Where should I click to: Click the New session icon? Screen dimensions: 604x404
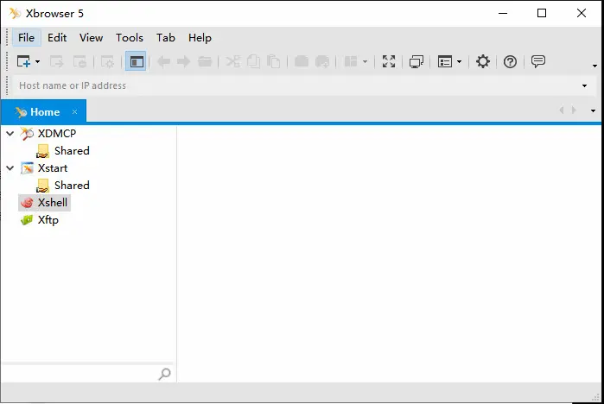tap(23, 61)
